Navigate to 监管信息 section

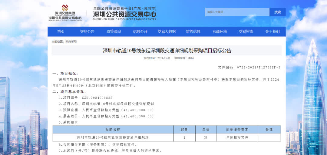193,31
